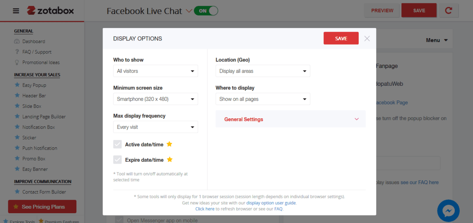Open Dashboard in the sidebar
Viewport: 473px width, 223px height.
tap(34, 42)
